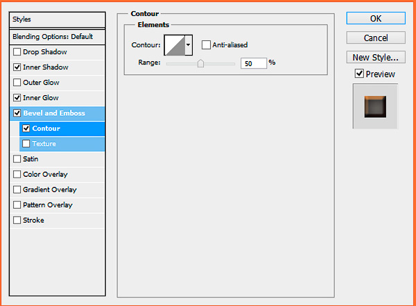This screenshot has height=306, width=416.
Task: Select the Drop Shadow label
Action: point(45,52)
